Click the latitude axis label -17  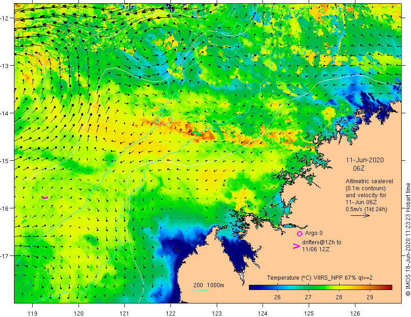(5, 255)
